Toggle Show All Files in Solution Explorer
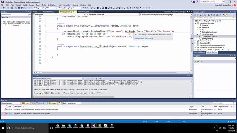The width and height of the screenshot is (237, 133). 217,15
